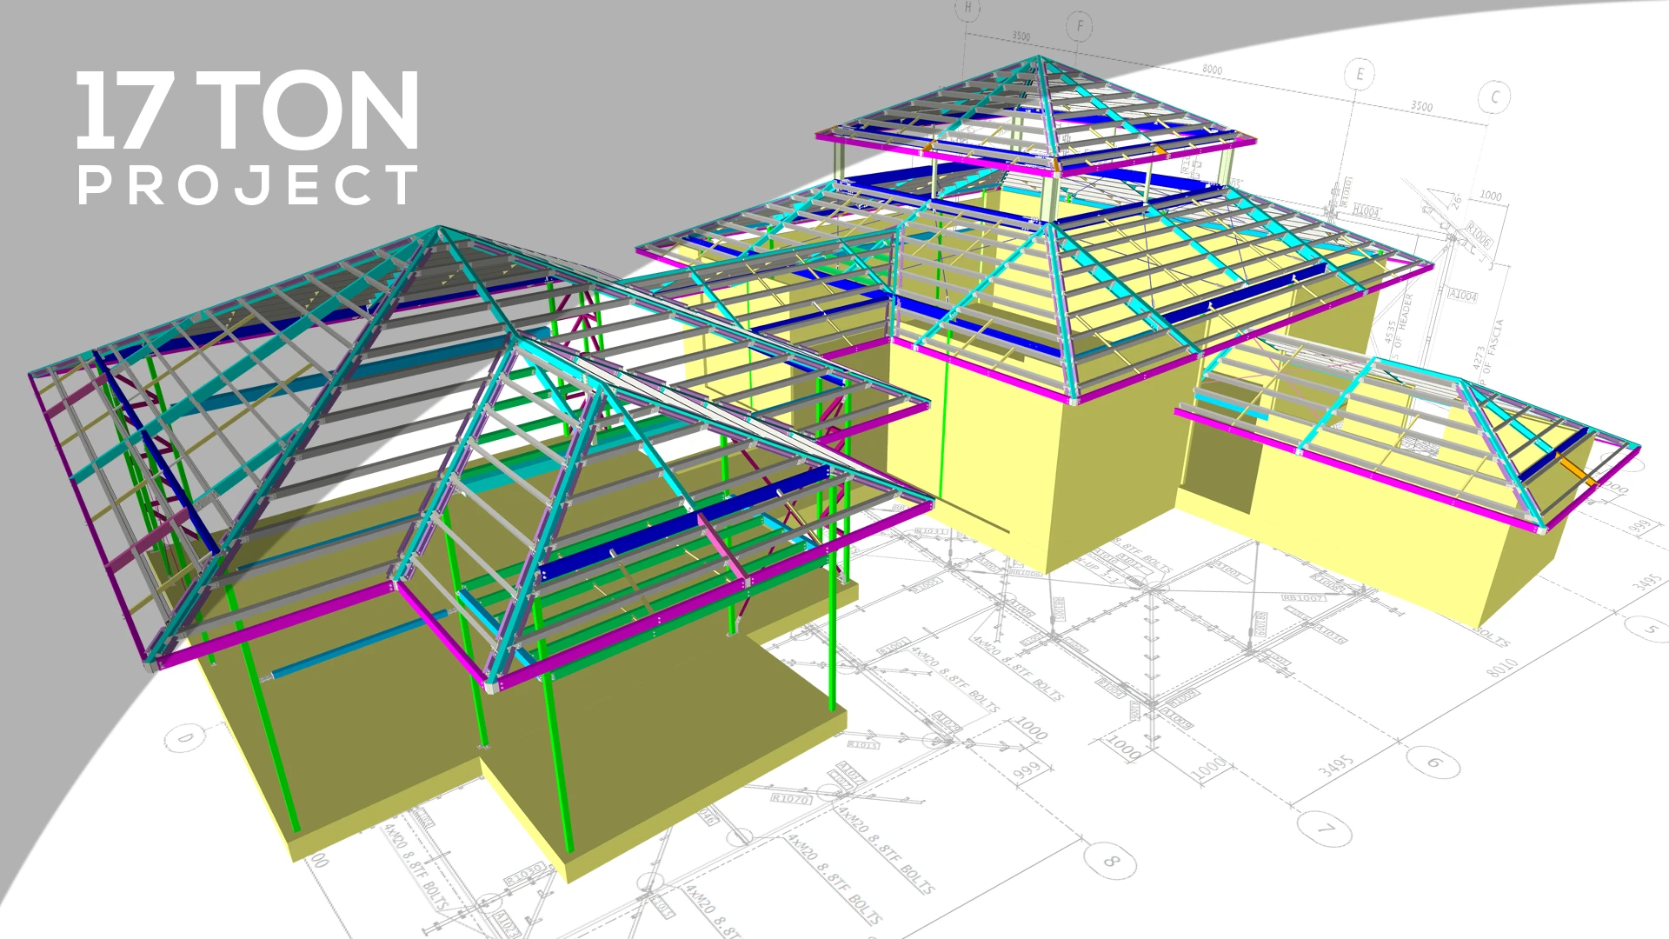1669x939 pixels.
Task: Select grid bubble number 7
Action: (x=1327, y=829)
